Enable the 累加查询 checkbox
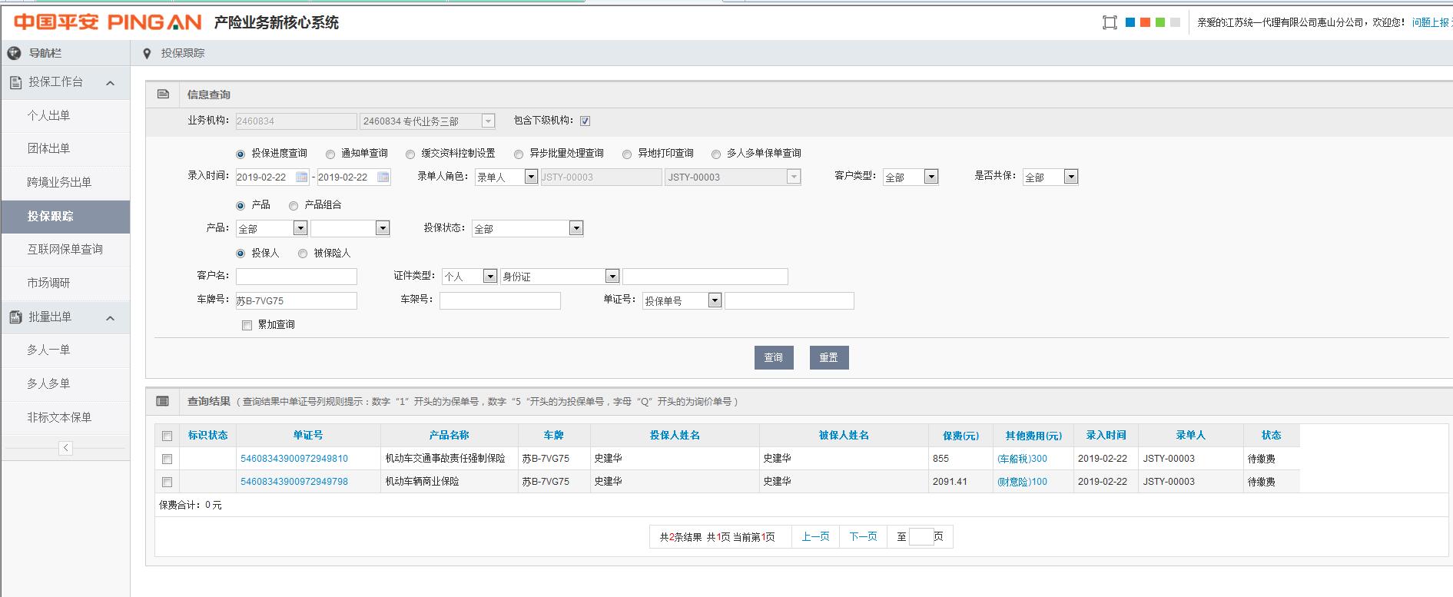The width and height of the screenshot is (1453, 597). point(247,325)
